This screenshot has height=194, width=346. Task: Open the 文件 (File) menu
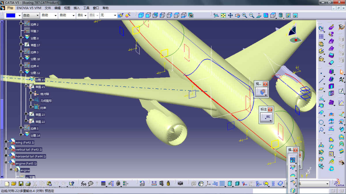pyautogui.click(x=48, y=8)
